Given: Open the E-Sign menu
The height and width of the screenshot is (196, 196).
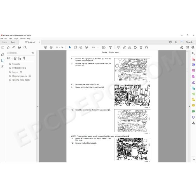Looking at the screenshot, I should coord(16,39).
